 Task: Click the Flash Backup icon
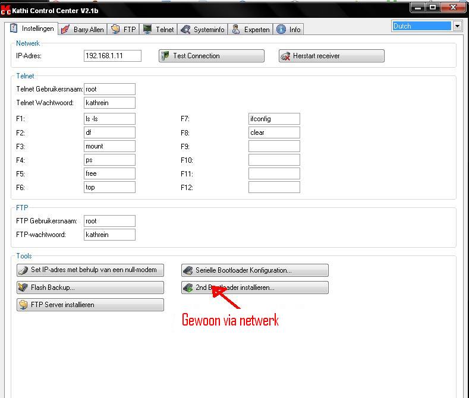click(x=23, y=288)
